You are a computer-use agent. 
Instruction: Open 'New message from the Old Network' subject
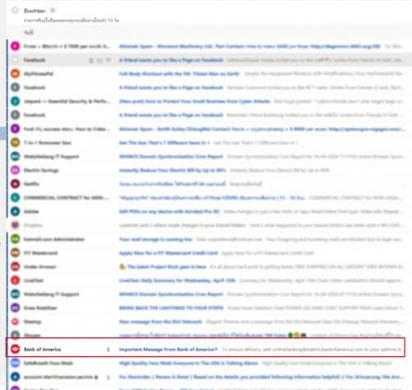[161, 322]
